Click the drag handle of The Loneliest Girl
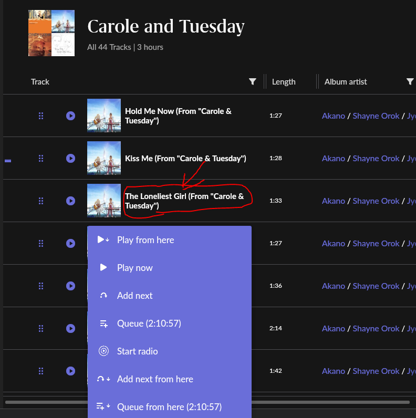 point(41,201)
